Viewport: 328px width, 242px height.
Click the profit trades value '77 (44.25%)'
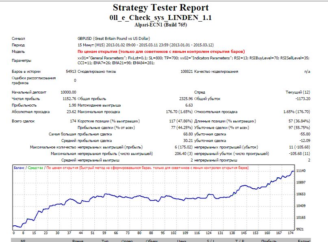tap(182, 127)
